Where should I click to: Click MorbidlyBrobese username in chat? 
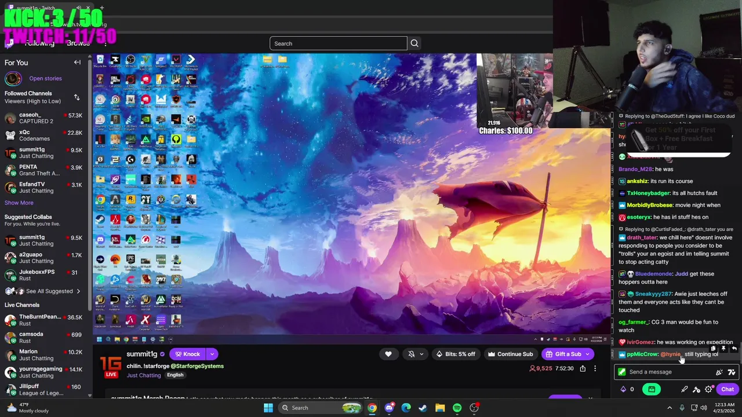(x=649, y=205)
